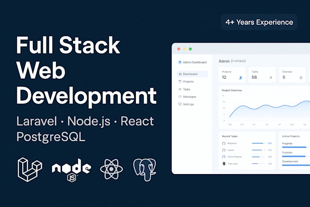Click the red close dot on dashboard window
Screen dimensions: 310x207
pyautogui.click(x=179, y=49)
